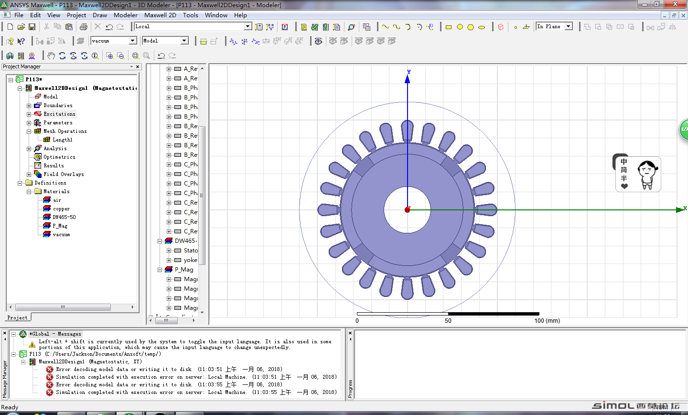Click the yellow Create object list icon
Image resolution: width=688 pixels, height=415 pixels.
[303, 27]
